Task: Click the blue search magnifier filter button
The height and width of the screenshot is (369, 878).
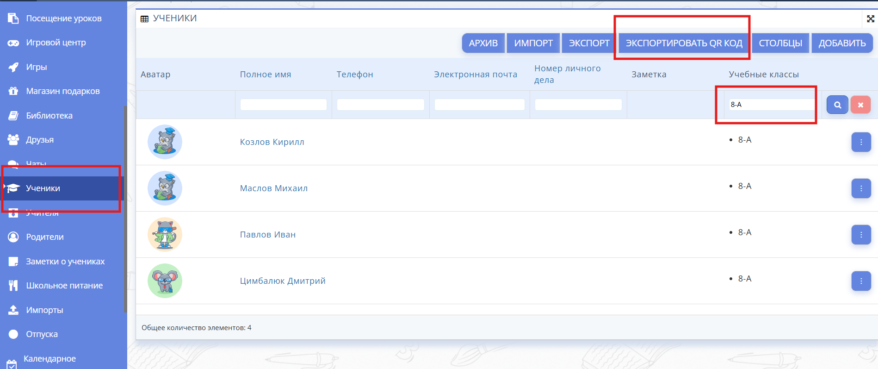Action: (x=837, y=105)
